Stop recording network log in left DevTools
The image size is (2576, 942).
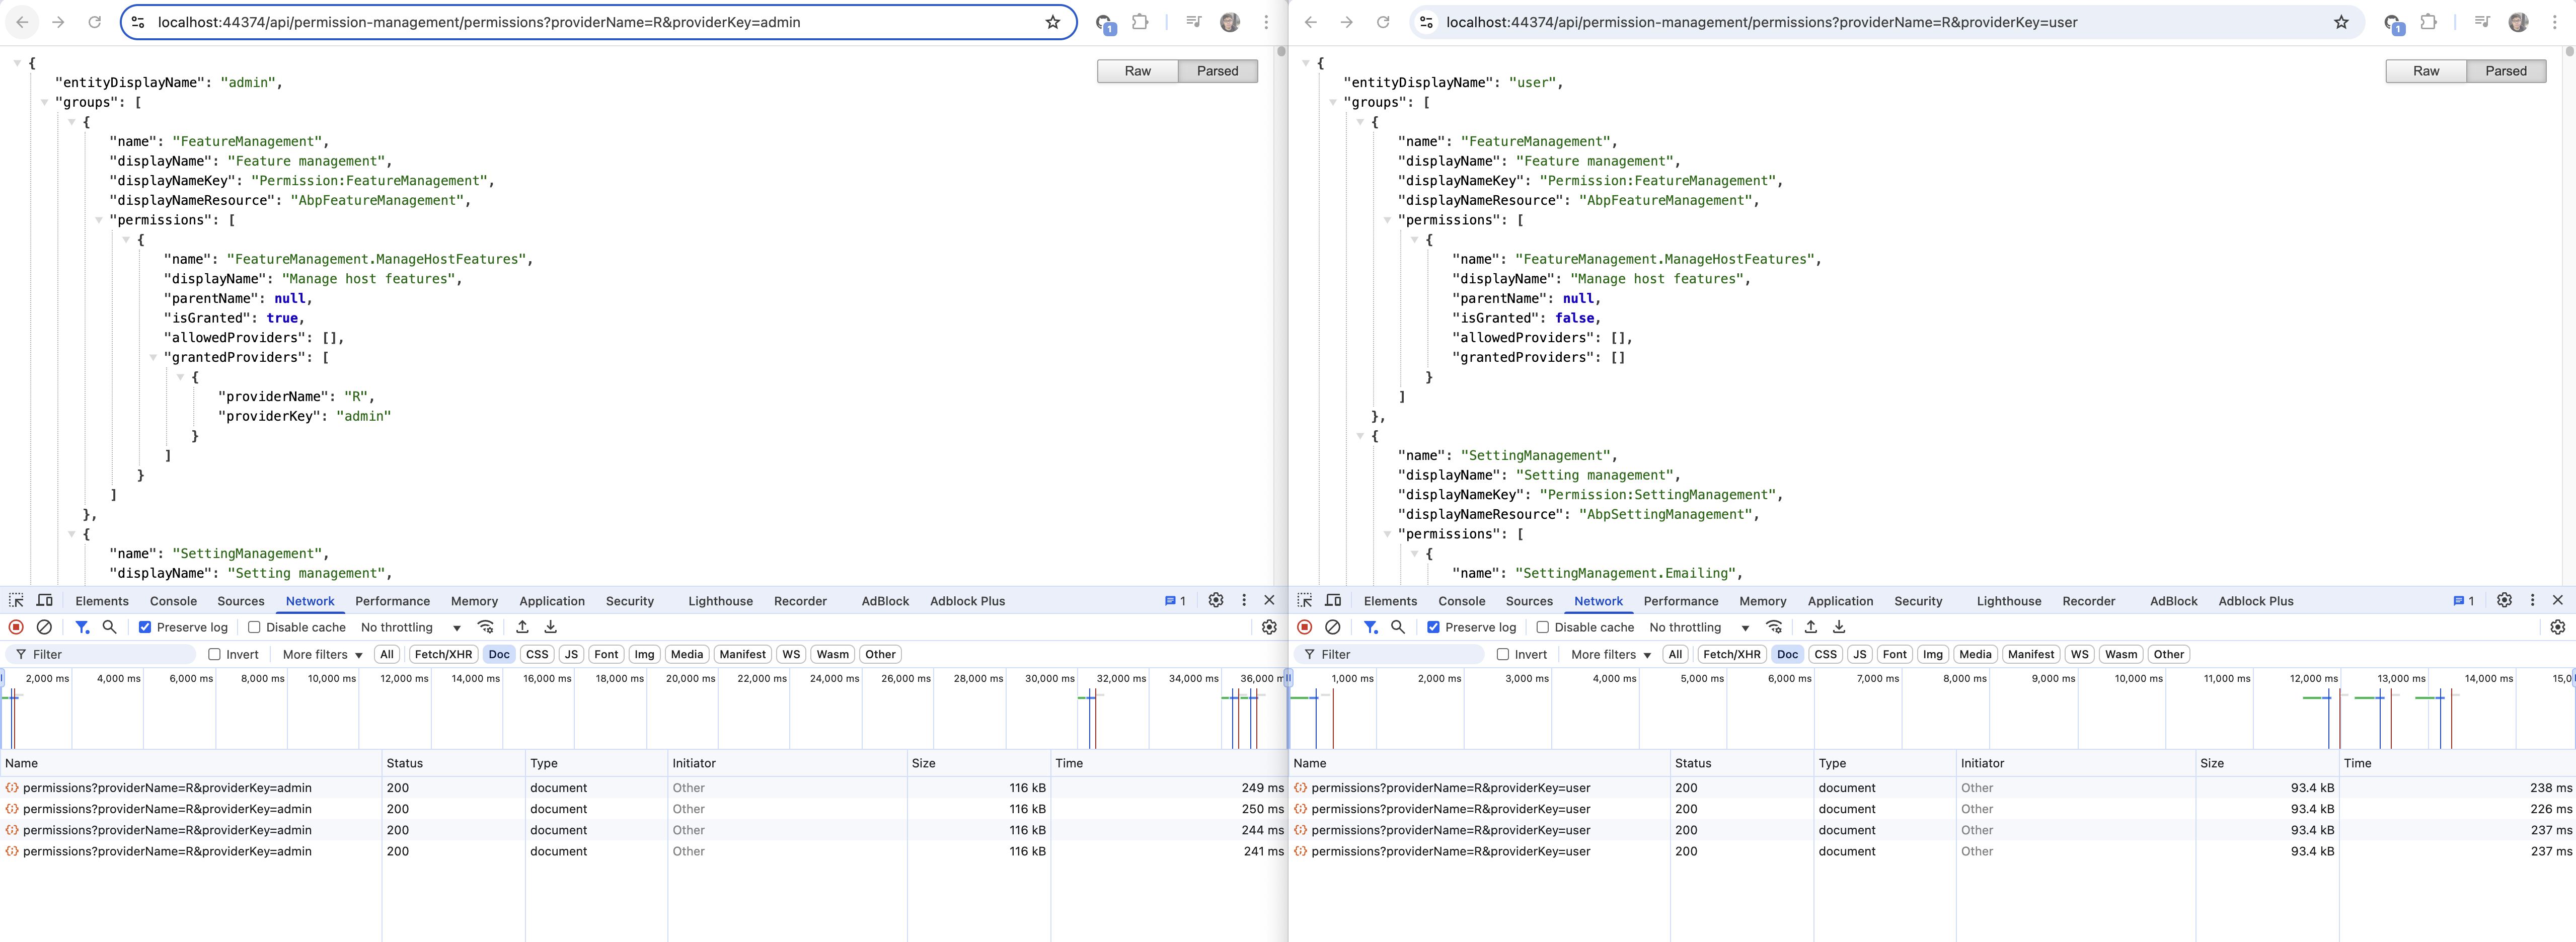tap(16, 627)
